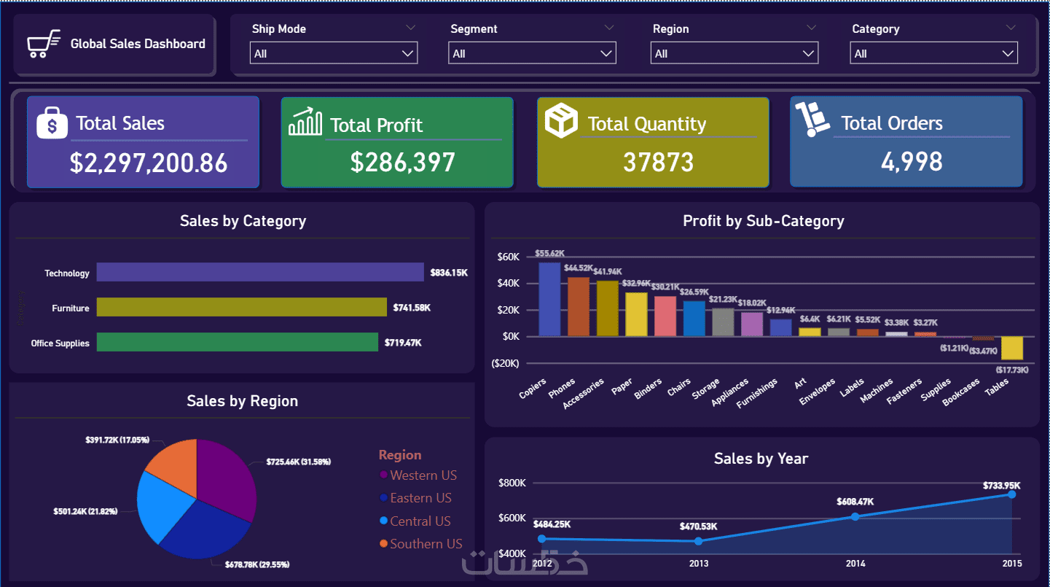
Task: Click the Bookcases axis label
Action: coord(962,392)
